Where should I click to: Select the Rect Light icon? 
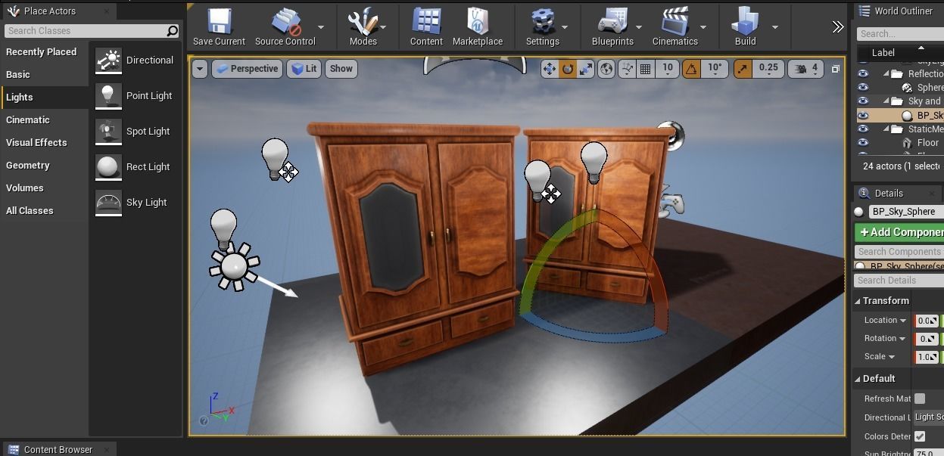108,167
